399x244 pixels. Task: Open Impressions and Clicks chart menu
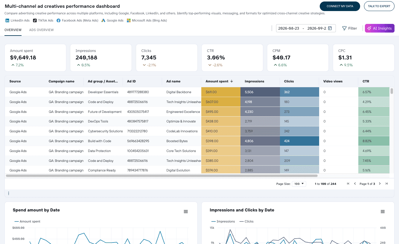pyautogui.click(x=383, y=211)
